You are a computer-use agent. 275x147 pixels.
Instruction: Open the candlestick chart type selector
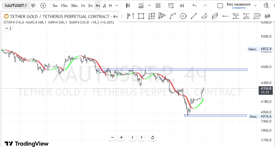(x=128, y=6)
